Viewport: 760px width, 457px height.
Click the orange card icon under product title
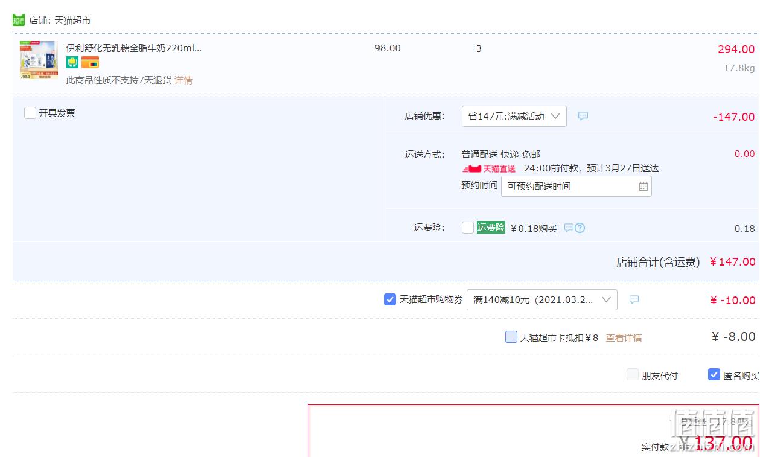(90, 62)
